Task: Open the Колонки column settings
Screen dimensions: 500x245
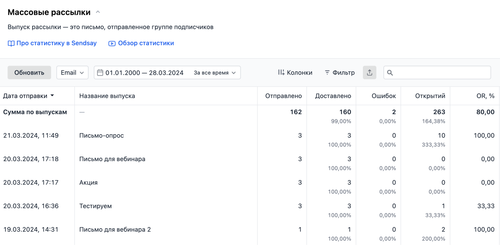Action: pyautogui.click(x=295, y=73)
